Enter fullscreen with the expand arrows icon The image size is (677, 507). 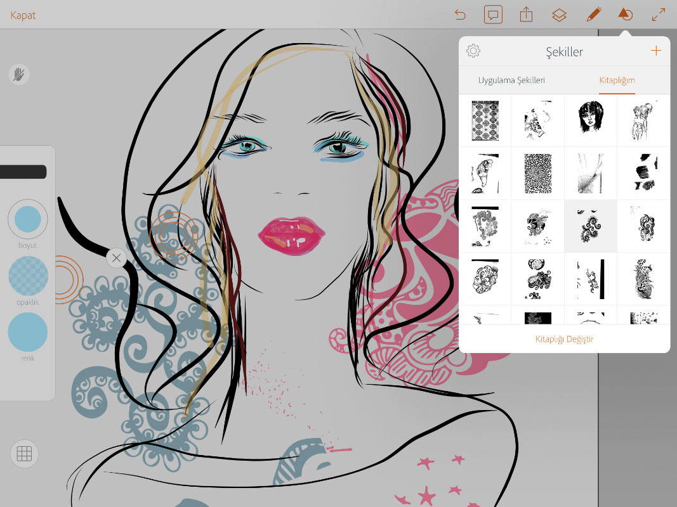(x=659, y=15)
